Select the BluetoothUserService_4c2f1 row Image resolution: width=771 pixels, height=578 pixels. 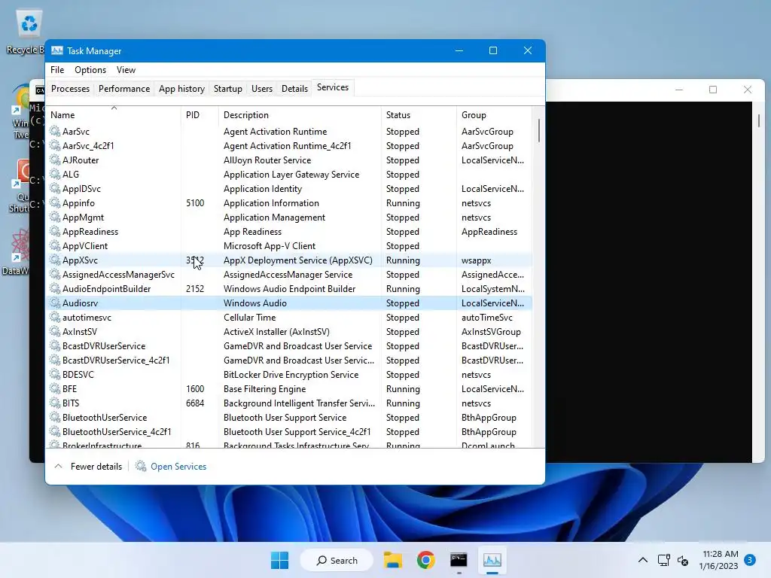pyautogui.click(x=289, y=431)
